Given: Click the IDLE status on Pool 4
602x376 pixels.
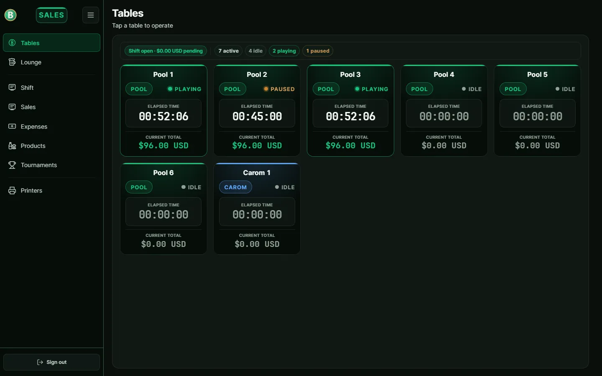Looking at the screenshot, I should click(x=472, y=89).
